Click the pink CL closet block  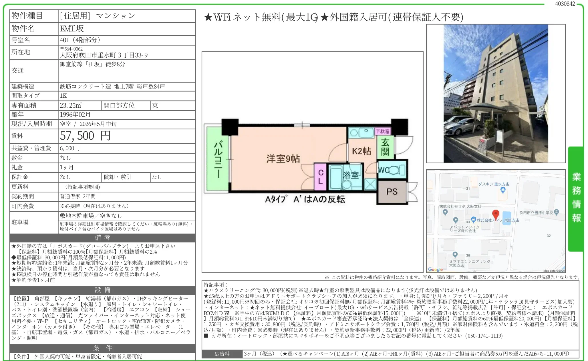pyautogui.click(x=320, y=177)
